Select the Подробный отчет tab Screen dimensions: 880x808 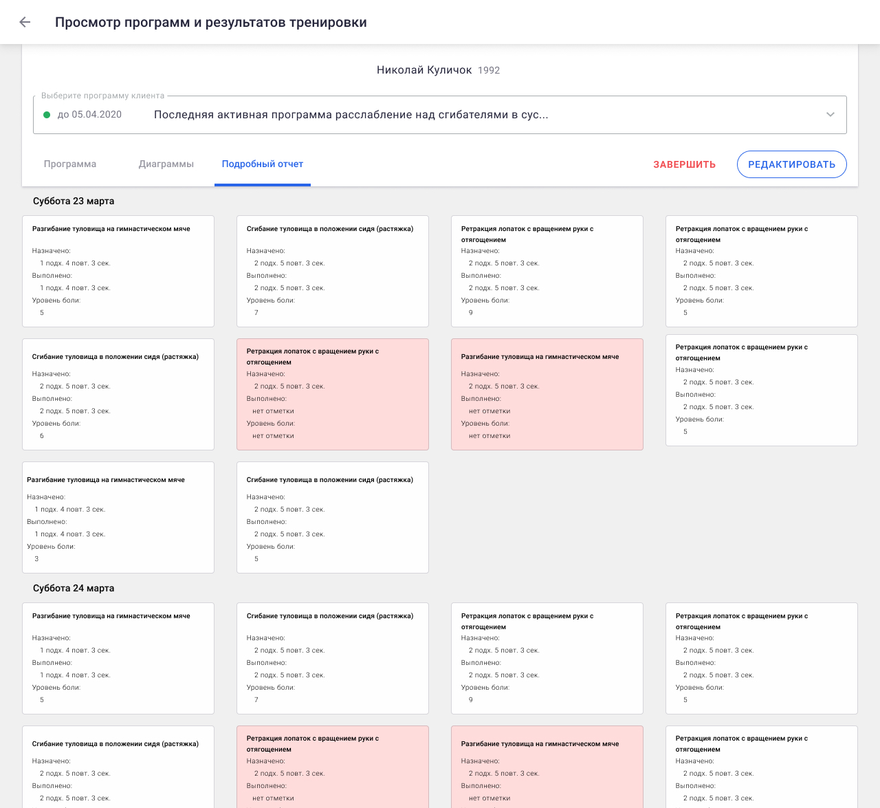pyautogui.click(x=263, y=164)
